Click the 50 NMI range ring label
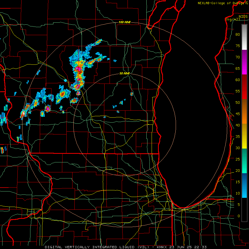 [x=125, y=73]
